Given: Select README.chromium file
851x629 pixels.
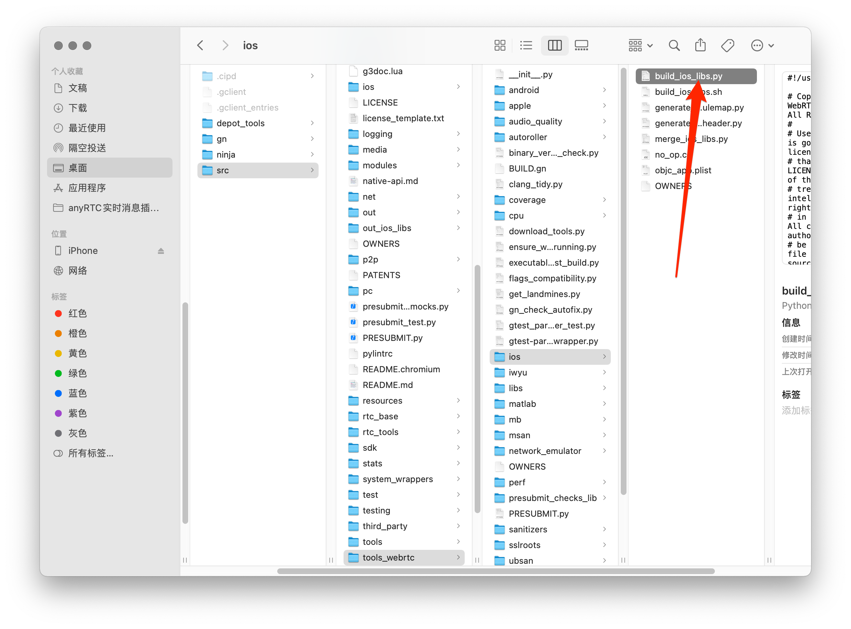Looking at the screenshot, I should [x=404, y=369].
